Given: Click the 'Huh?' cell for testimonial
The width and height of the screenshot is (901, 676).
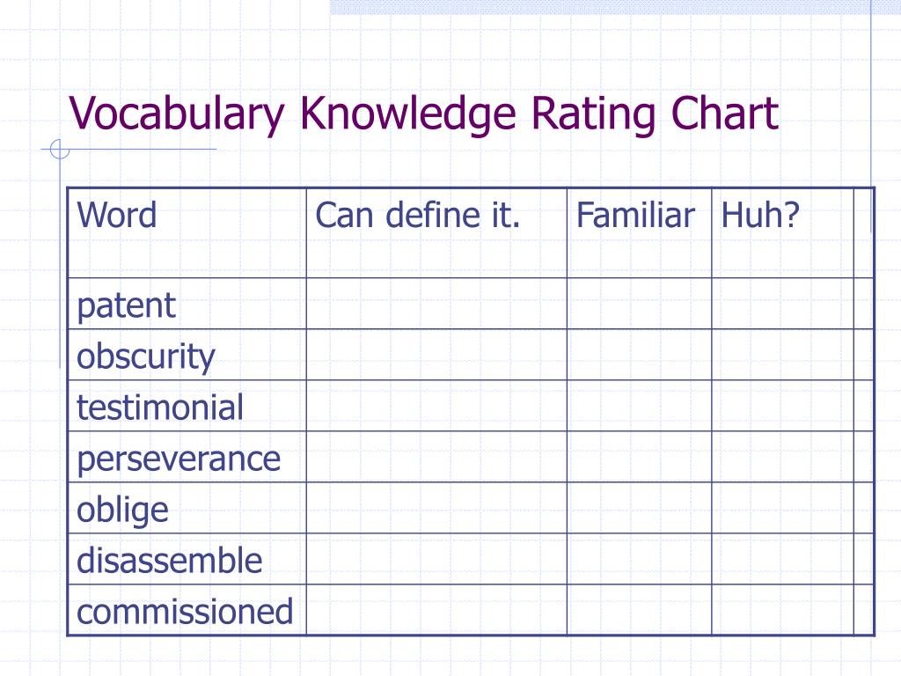Looking at the screenshot, I should click(x=782, y=406).
